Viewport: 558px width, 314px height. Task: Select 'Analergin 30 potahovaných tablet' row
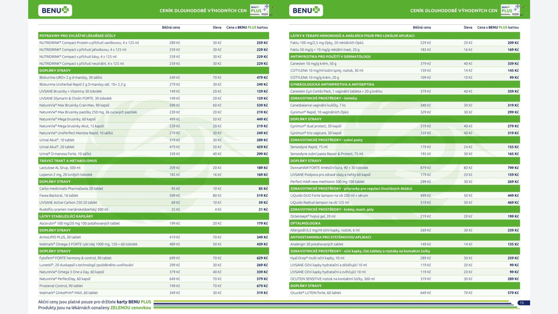click(405, 244)
